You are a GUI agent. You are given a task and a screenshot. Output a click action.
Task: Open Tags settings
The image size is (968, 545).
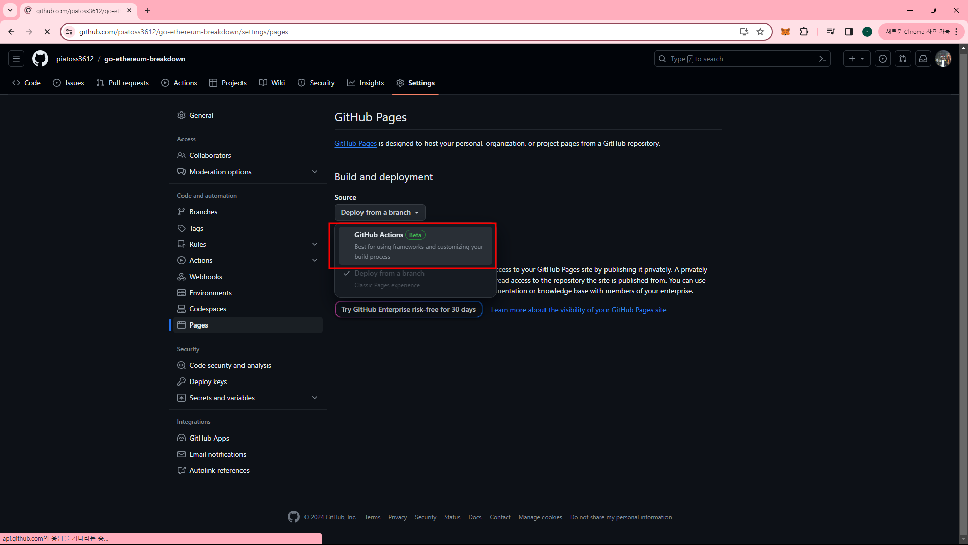coord(248,228)
